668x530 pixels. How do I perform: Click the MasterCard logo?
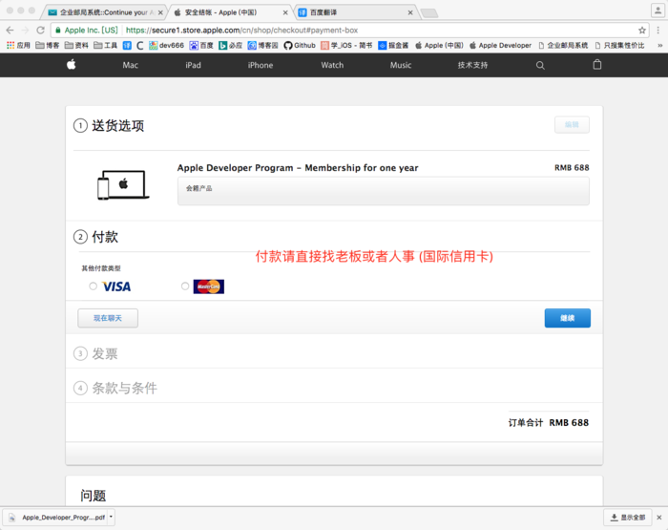tap(209, 286)
